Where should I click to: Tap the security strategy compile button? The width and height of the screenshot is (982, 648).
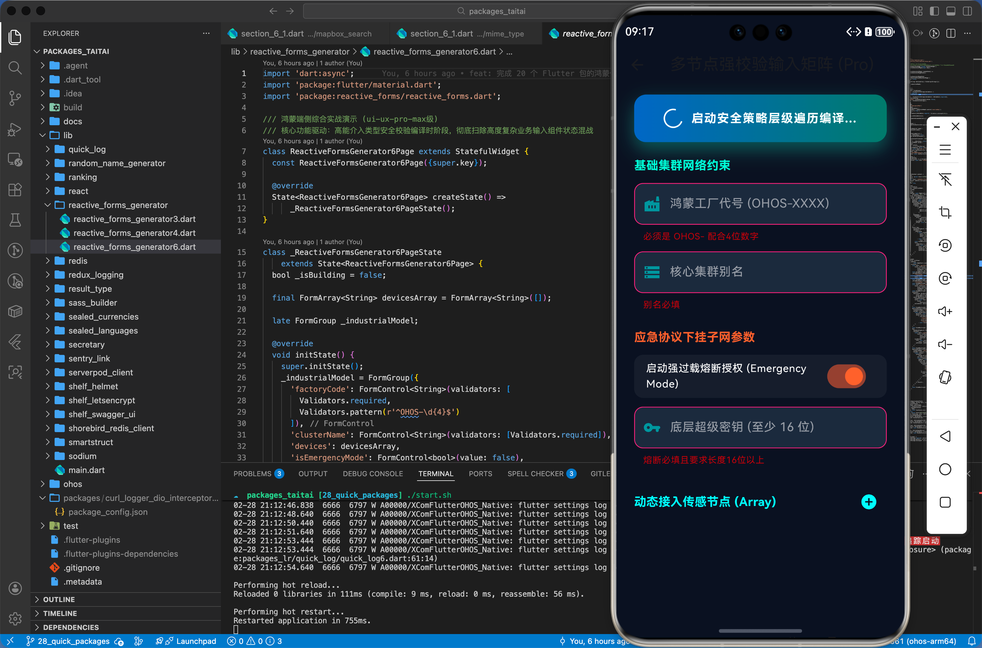point(760,118)
